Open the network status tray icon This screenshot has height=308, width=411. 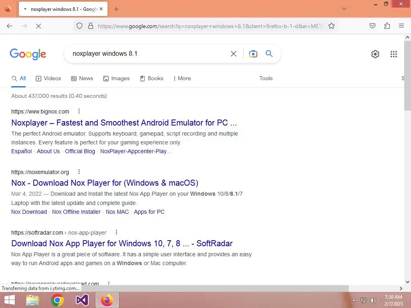[364, 300]
